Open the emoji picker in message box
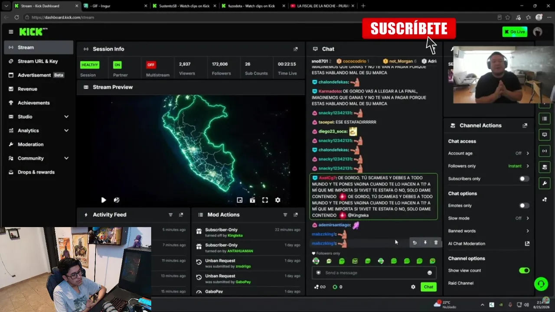The image size is (555, 312). [x=430, y=273]
